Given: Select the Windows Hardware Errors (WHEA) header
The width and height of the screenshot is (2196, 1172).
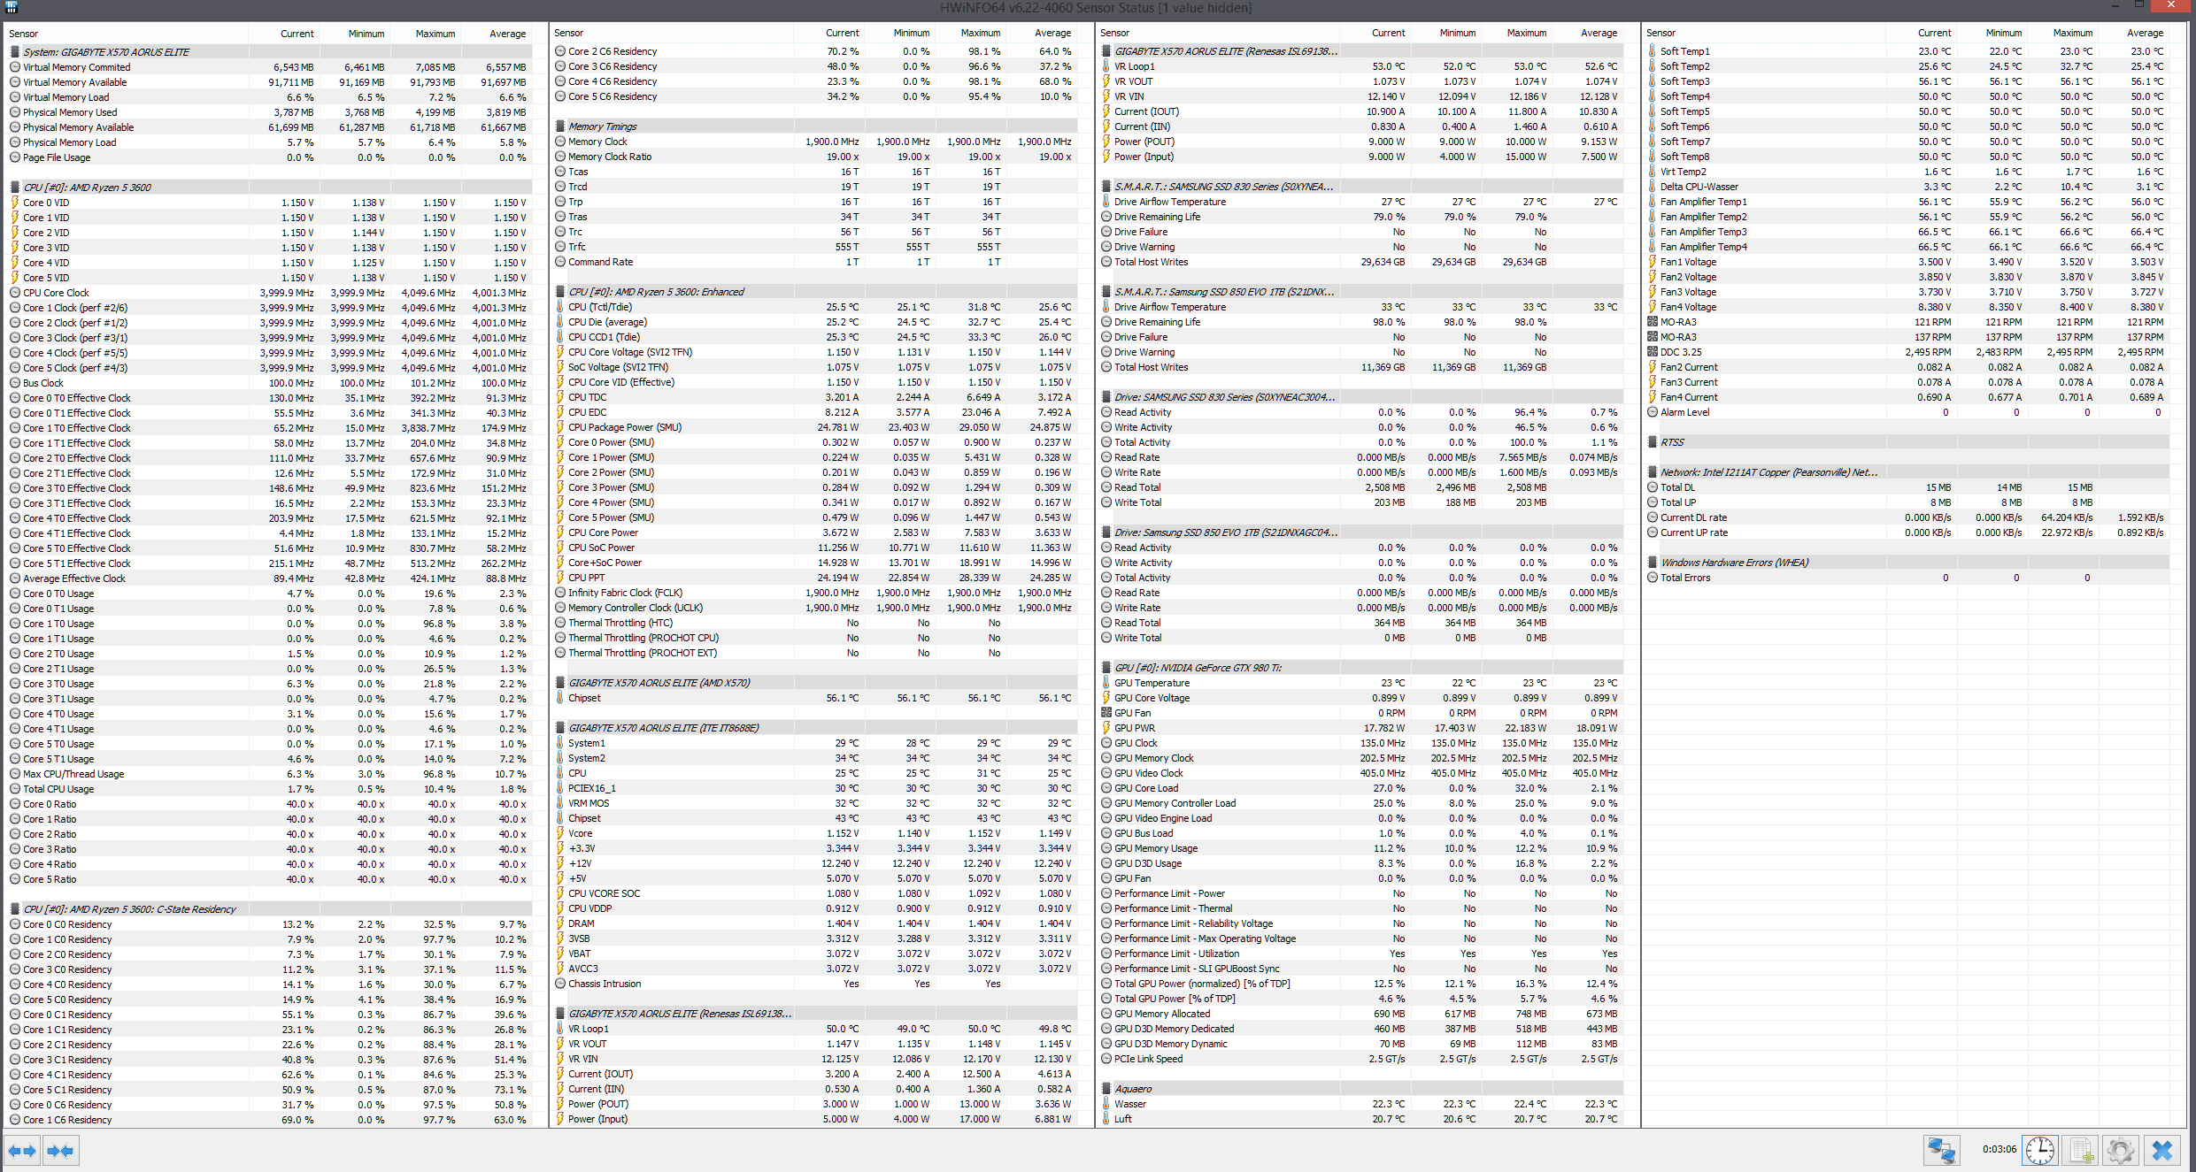Looking at the screenshot, I should point(1907,563).
